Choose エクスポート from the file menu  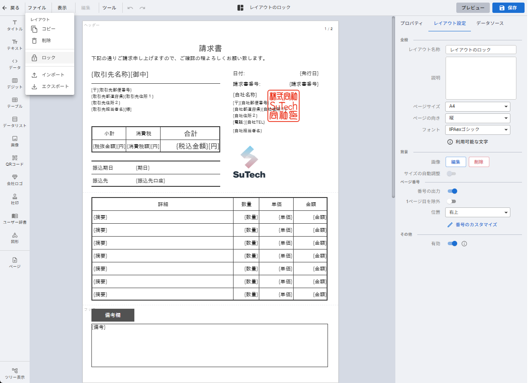(x=55, y=86)
